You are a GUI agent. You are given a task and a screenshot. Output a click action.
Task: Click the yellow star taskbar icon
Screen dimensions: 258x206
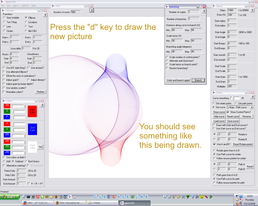pyautogui.click(x=179, y=197)
